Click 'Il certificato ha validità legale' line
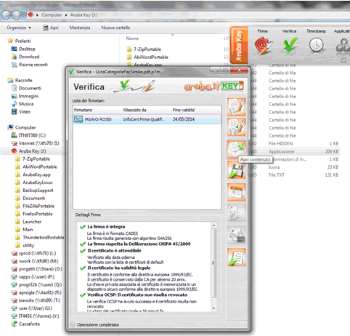The height and width of the screenshot is (336, 350). point(119,268)
